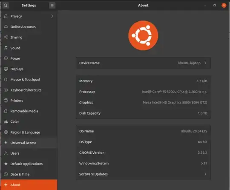230x190 pixels.
Task: Click the GNOME Version value 3.36.2
Action: point(202,153)
